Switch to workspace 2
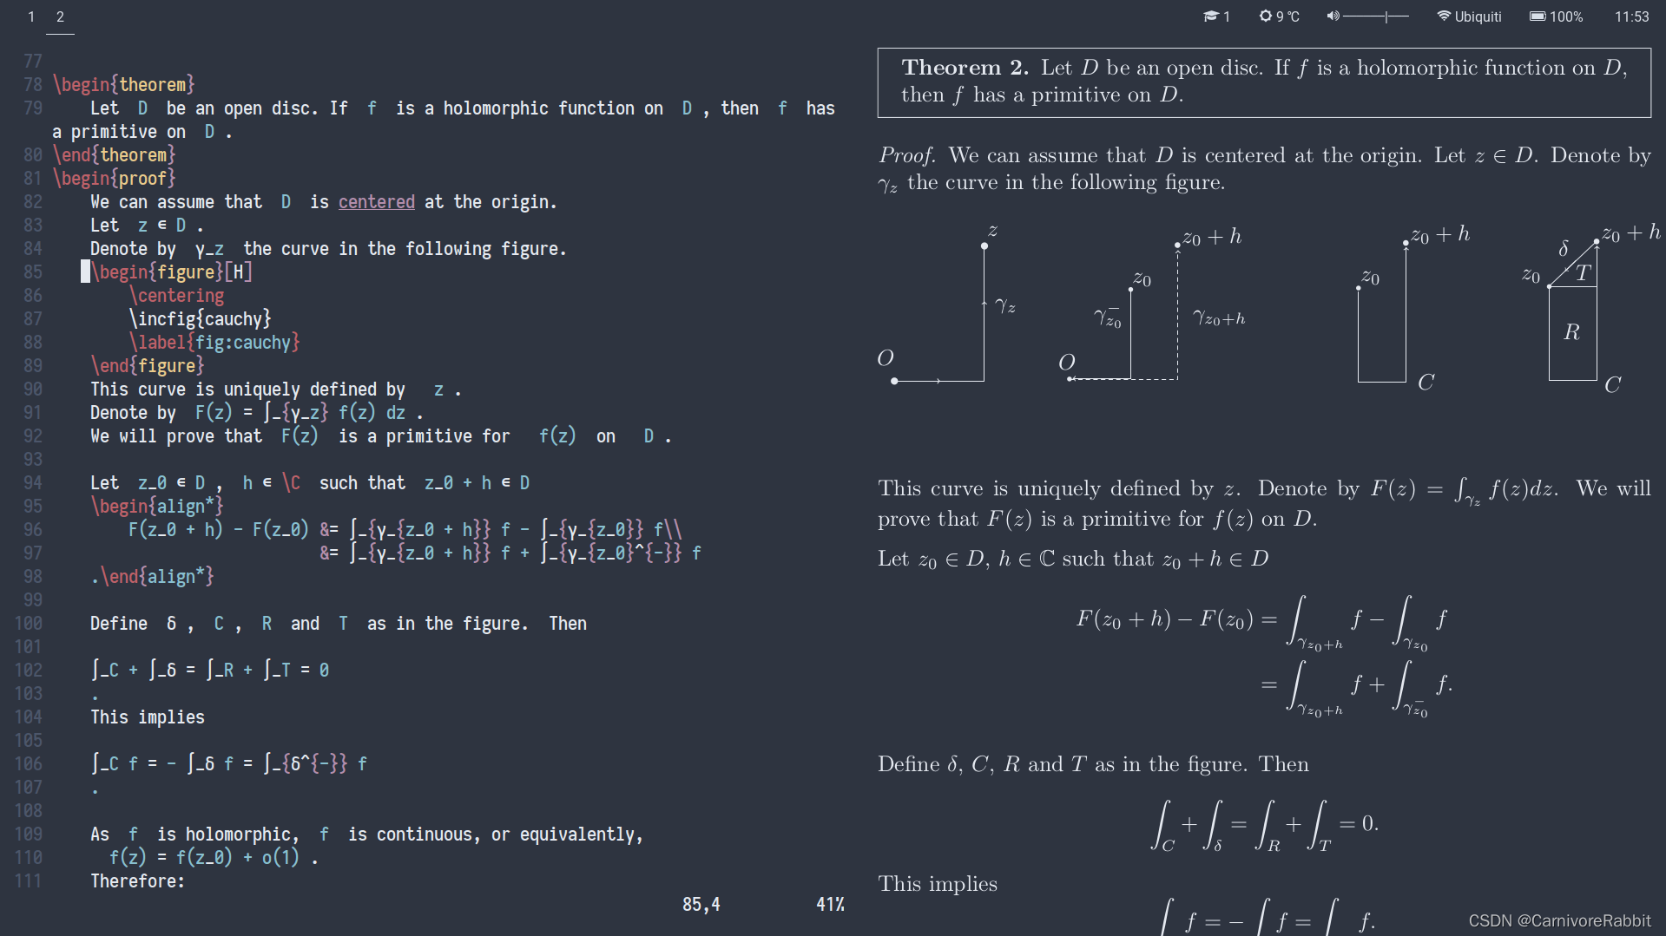 (60, 16)
